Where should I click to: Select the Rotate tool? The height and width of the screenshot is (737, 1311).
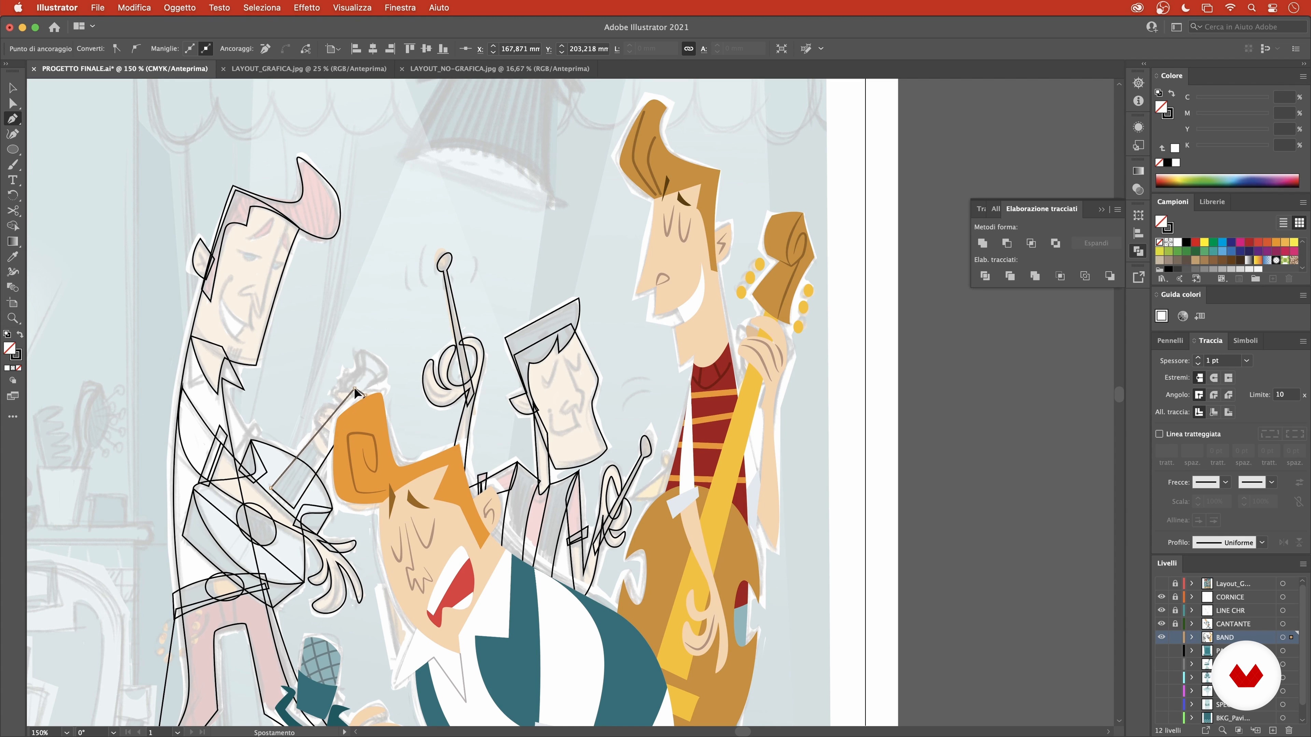[x=13, y=195]
